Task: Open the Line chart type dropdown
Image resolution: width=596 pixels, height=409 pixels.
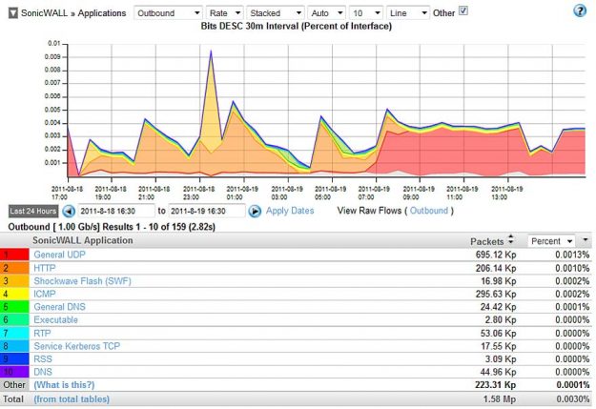Action: coord(408,12)
